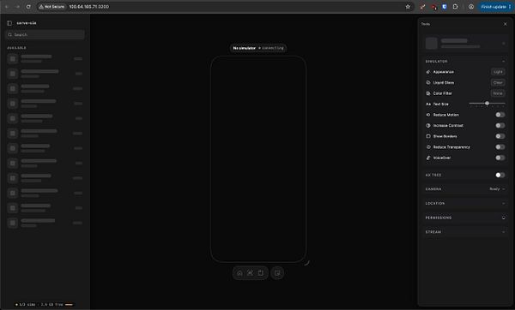The image size is (515, 310).
Task: Toggle the Increase Contrast switch
Action: pyautogui.click(x=500, y=126)
